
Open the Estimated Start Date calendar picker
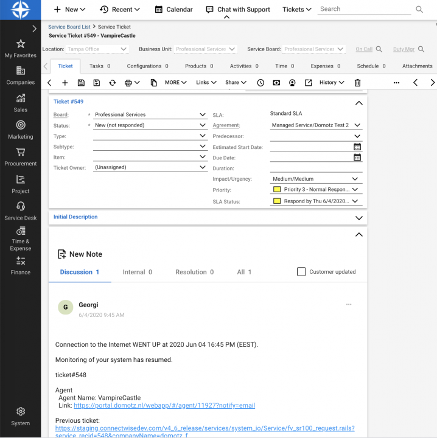[357, 147]
